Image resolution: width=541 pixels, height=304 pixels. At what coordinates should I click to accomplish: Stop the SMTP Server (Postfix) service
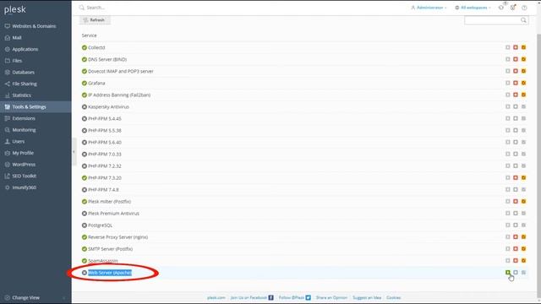(516, 249)
